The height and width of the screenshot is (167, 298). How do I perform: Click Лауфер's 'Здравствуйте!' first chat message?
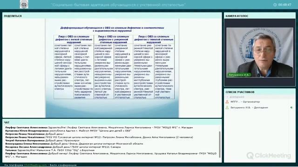99,128
